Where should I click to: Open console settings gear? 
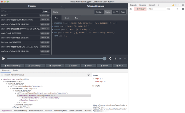click(183, 9)
